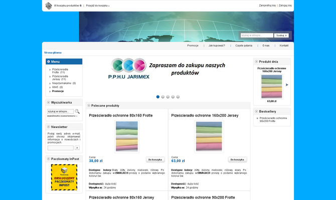336x200 pixels.
Task: Open the cart via Przejdź do koszyka
Action: [98, 6]
